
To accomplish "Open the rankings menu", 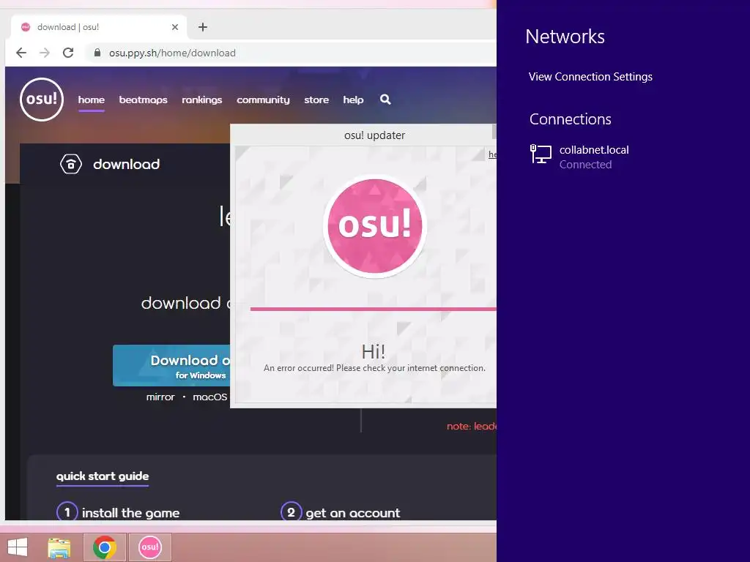I will coord(202,100).
